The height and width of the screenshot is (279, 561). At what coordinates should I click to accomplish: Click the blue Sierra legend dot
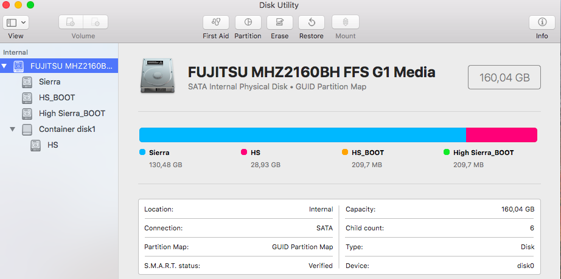pos(142,152)
